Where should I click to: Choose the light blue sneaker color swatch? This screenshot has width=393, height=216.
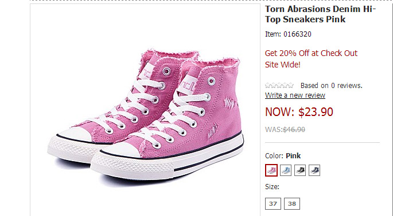[286, 170]
